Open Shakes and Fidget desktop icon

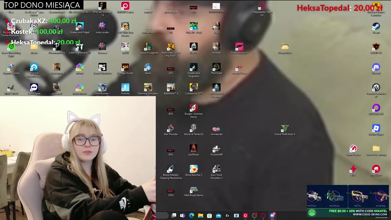coord(80,28)
